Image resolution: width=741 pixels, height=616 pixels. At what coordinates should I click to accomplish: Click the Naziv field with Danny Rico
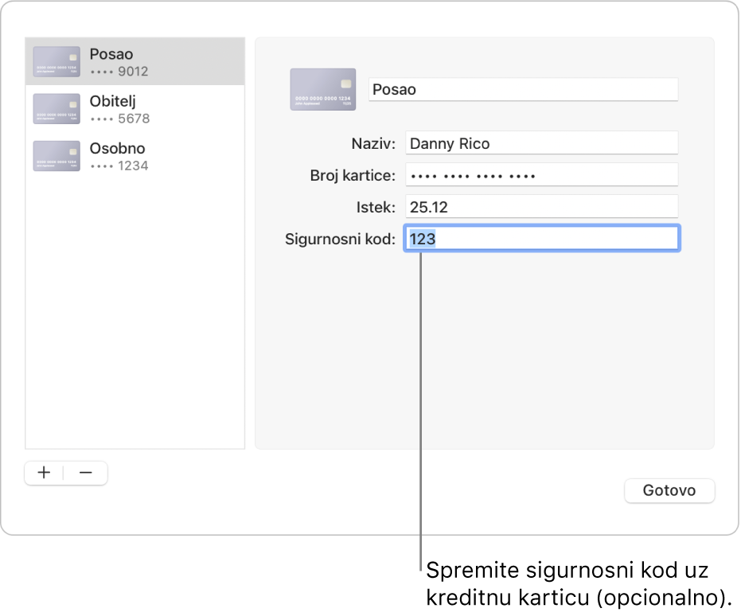tap(541, 143)
